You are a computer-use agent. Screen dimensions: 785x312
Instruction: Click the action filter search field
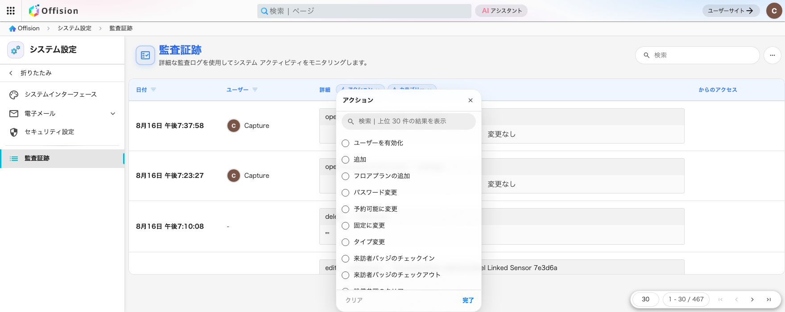[x=409, y=121]
